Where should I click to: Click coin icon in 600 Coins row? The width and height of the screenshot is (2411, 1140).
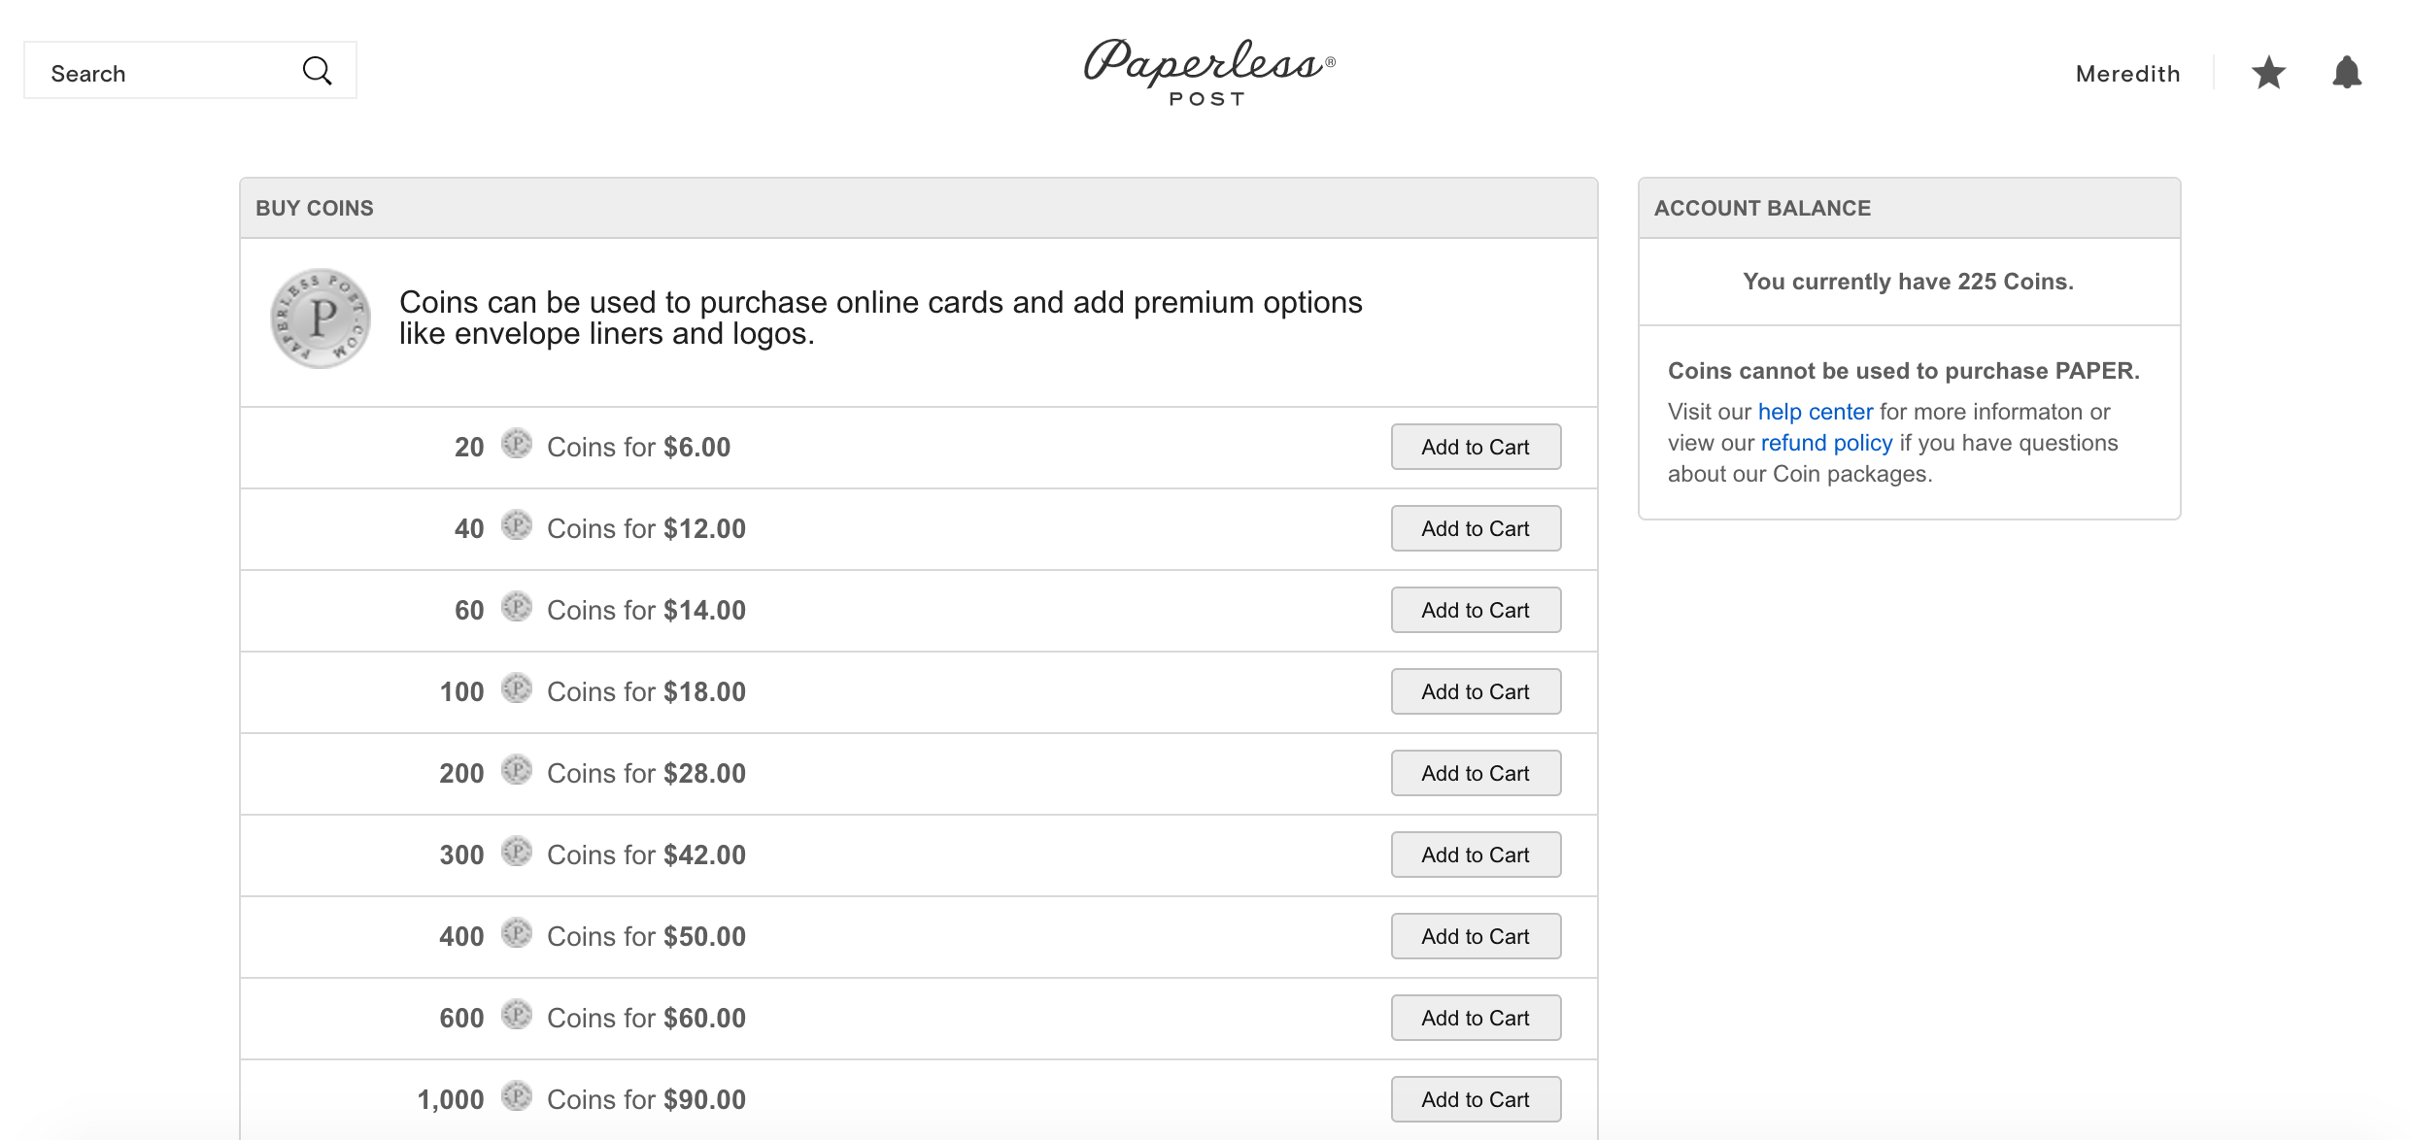coord(517,1016)
